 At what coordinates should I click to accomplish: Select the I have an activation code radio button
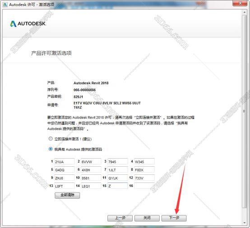click(51, 149)
